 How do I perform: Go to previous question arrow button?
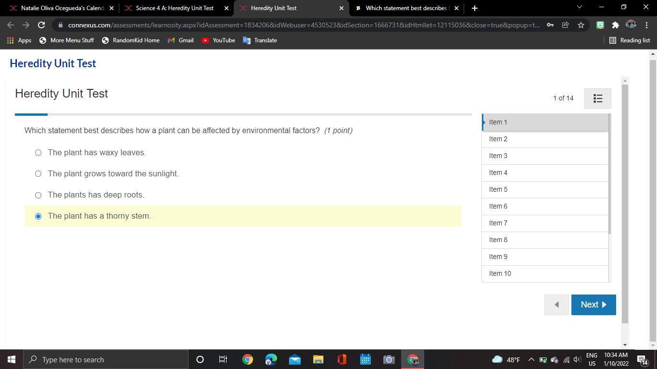[556, 305]
